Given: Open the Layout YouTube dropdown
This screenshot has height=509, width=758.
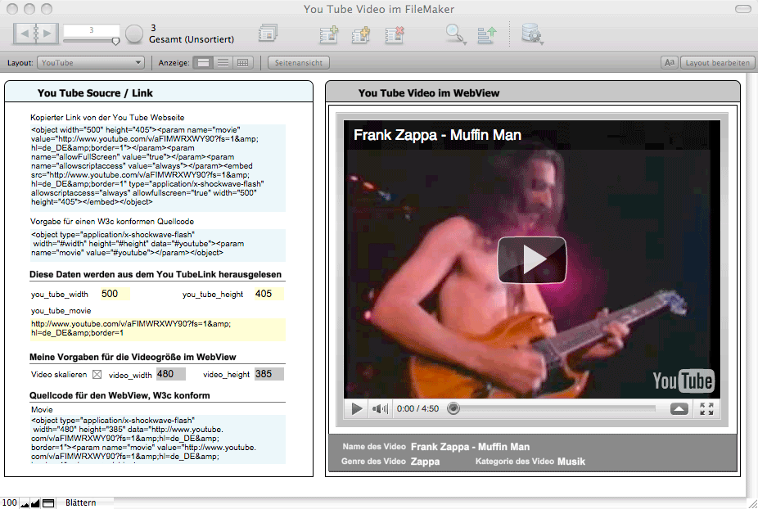Looking at the screenshot, I should (91, 62).
